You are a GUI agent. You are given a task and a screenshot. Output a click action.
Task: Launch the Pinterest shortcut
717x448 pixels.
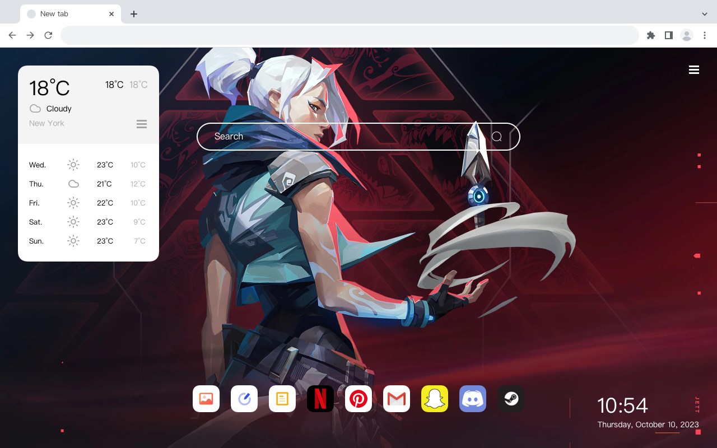pyautogui.click(x=358, y=399)
